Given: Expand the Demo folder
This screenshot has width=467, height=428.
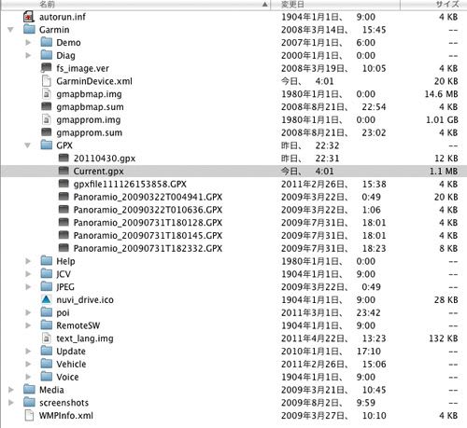Looking at the screenshot, I should click(28, 43).
